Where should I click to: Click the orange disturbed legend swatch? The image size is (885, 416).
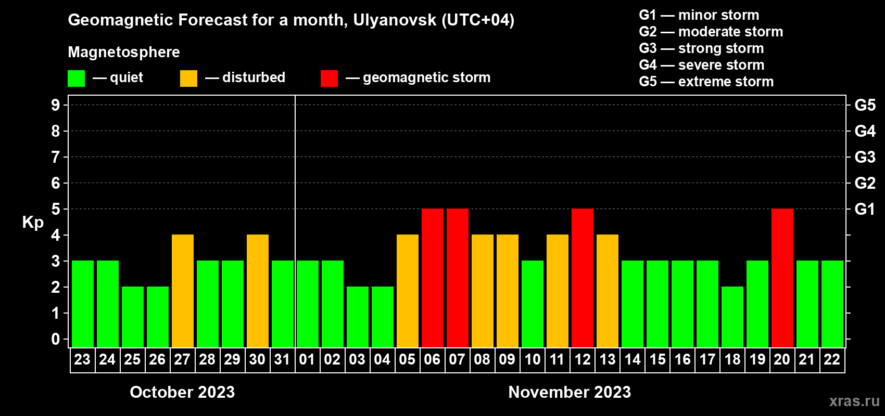click(x=188, y=79)
